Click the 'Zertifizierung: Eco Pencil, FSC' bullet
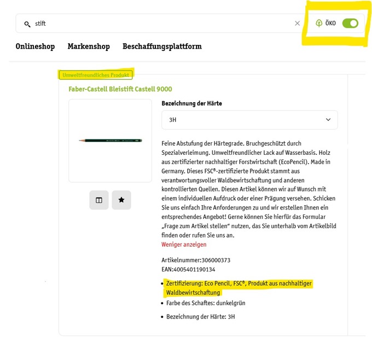This screenshot has width=372, height=342. click(x=239, y=288)
